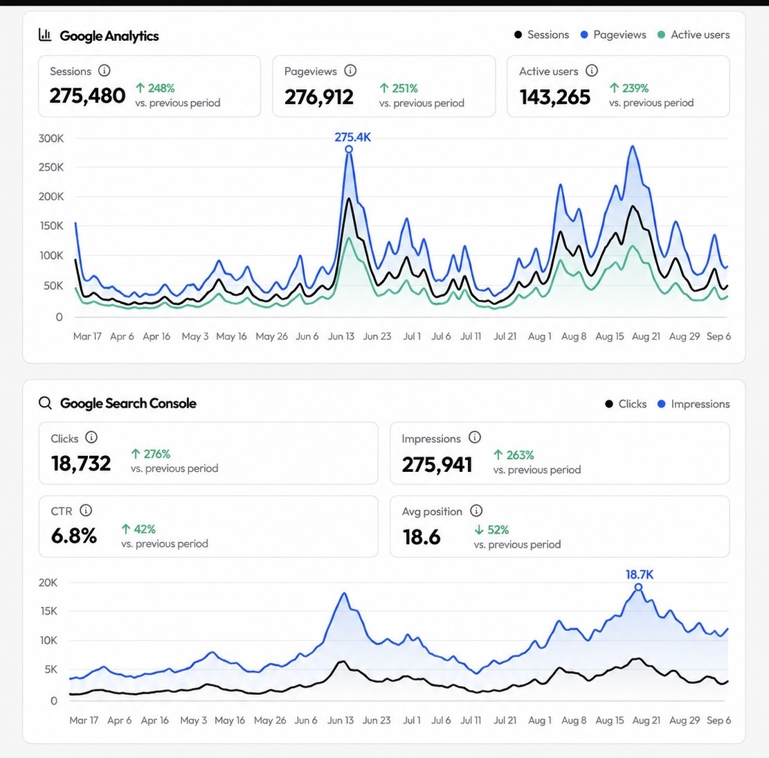This screenshot has width=769, height=758.
Task: Click the Google Search Console magnifier icon
Action: tap(45, 403)
